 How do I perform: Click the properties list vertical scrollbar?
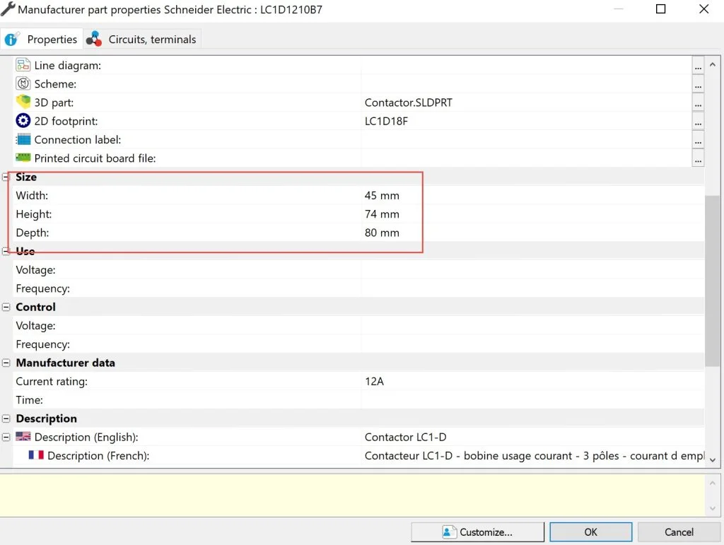pos(713,283)
